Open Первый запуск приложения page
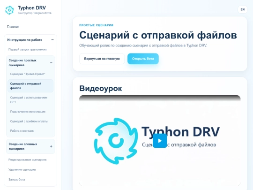The image size is (253, 190). tap(28, 49)
